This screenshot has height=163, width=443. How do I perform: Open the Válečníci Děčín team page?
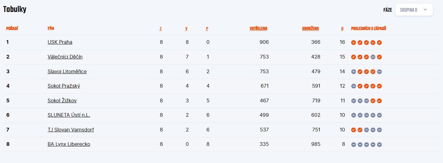[x=65, y=57]
